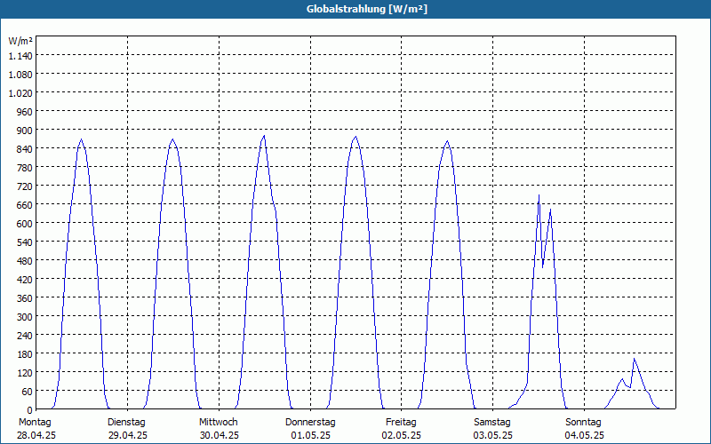Click the 60 axis value
Image resolution: width=711 pixels, height=444 pixels.
[x=28, y=391]
